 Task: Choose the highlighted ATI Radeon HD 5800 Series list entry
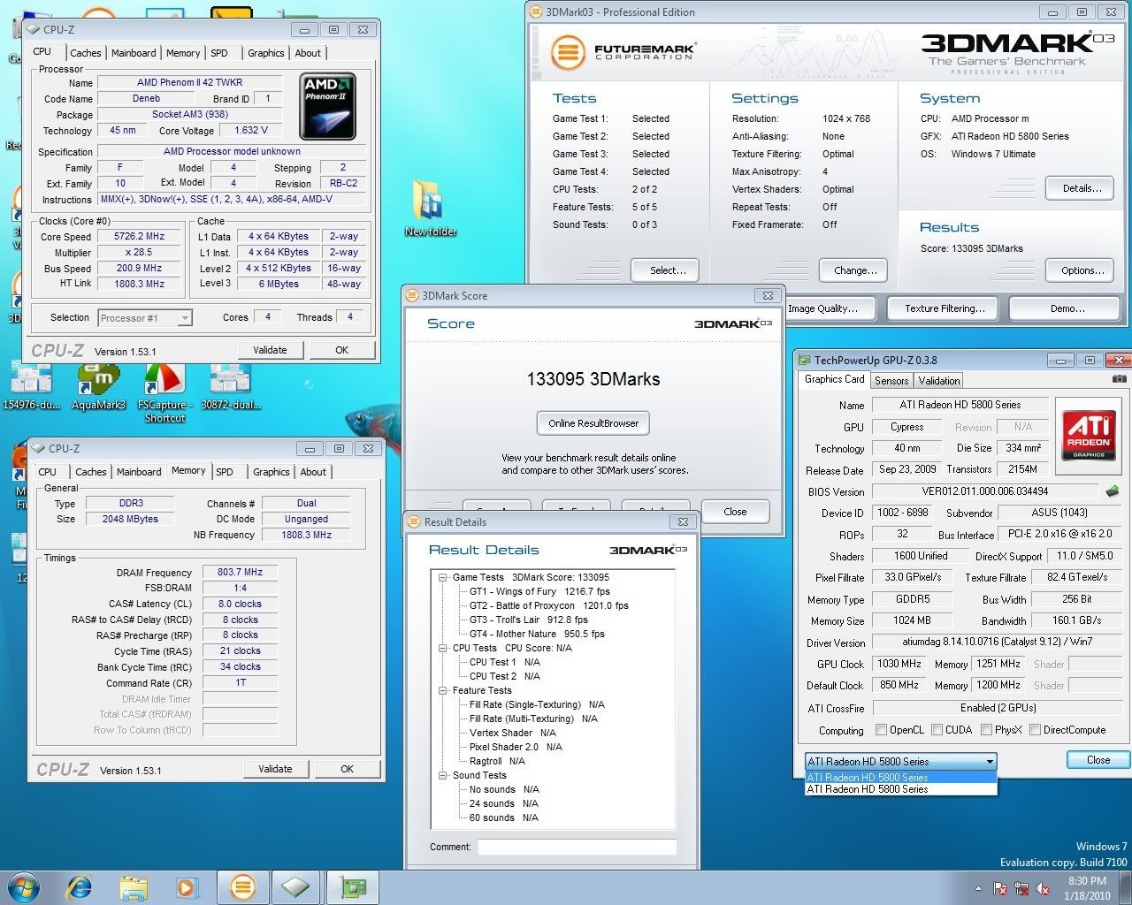click(x=900, y=778)
